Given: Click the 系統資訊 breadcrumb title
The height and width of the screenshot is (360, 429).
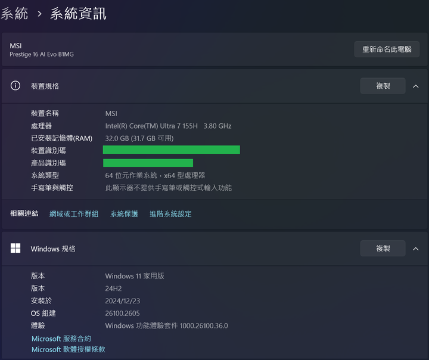Looking at the screenshot, I should 78,14.
